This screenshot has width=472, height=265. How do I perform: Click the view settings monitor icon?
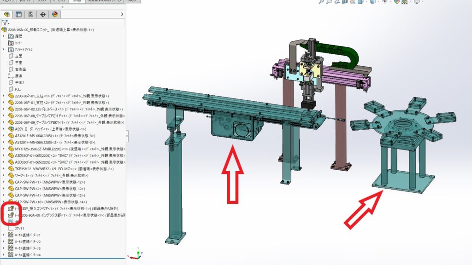click(x=417, y=2)
